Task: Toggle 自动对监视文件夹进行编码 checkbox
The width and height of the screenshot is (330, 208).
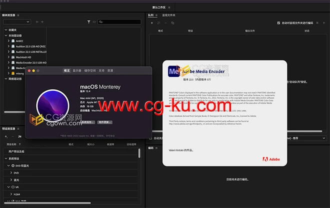Action: click(x=278, y=22)
